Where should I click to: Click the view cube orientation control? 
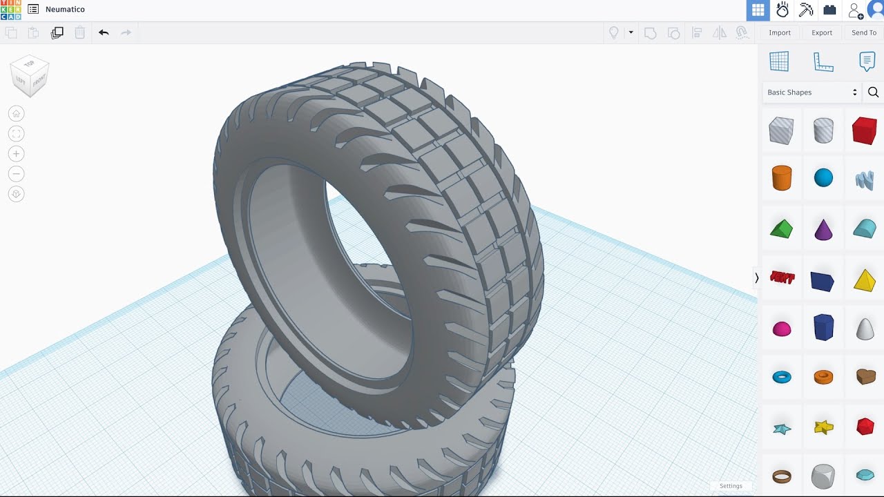coord(30,75)
